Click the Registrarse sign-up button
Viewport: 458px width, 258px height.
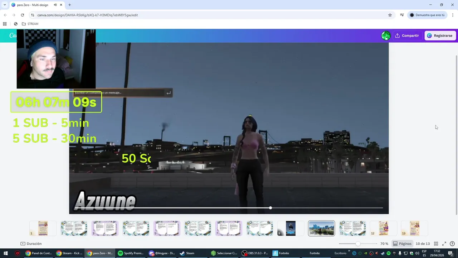(x=440, y=35)
